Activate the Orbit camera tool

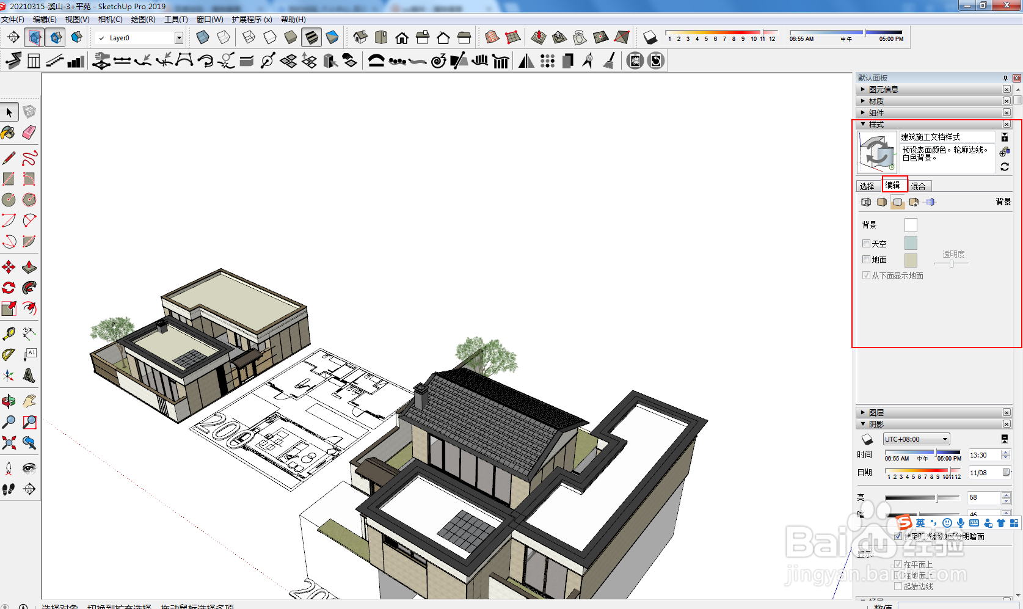pyautogui.click(x=9, y=401)
